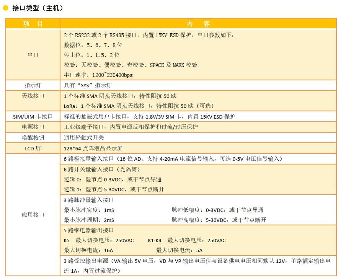Click the 3 路受控输出电源 line
This screenshot has height=277, width=338.
(197, 261)
